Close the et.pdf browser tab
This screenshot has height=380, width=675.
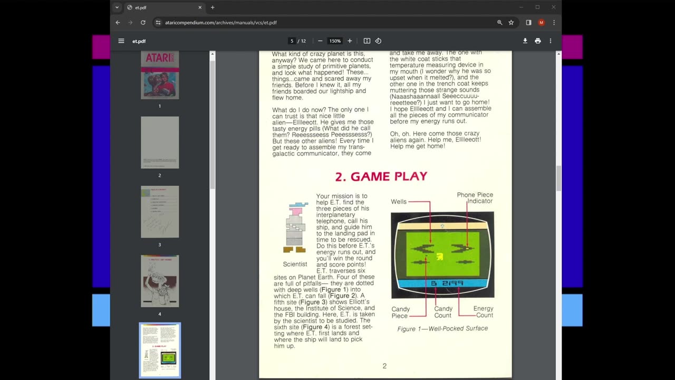(200, 7)
